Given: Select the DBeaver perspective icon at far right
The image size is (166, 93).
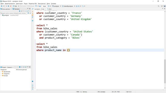Looking at the screenshot, I should [164, 6].
